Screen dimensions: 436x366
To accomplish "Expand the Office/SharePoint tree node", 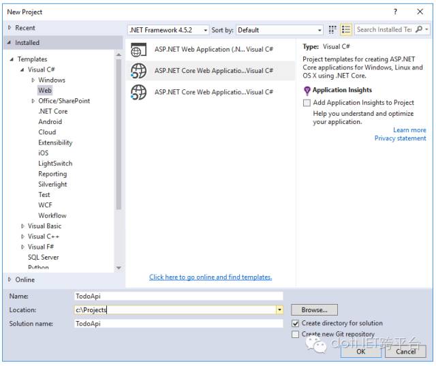I will (33, 101).
